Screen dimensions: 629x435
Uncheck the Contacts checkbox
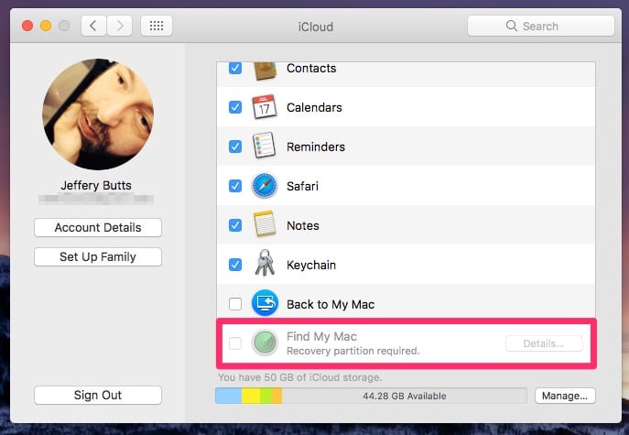tap(235, 68)
